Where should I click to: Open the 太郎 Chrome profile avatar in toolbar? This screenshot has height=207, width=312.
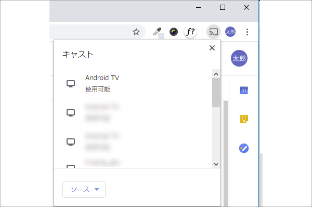(230, 32)
